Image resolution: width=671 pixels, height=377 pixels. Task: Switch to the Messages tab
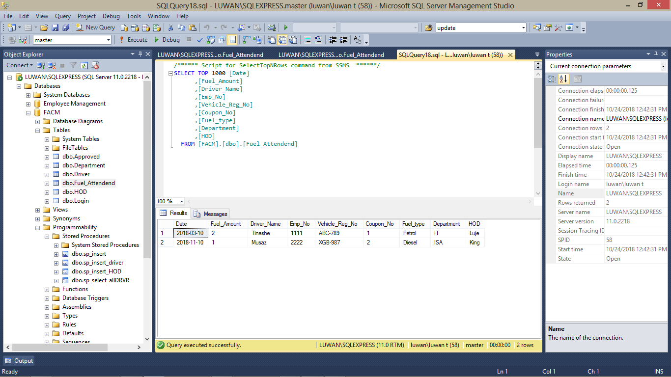point(211,214)
